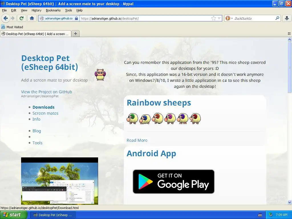The image size is (292, 219).
Task: Click the green-horned rainbow sheep
Action: 132,118
